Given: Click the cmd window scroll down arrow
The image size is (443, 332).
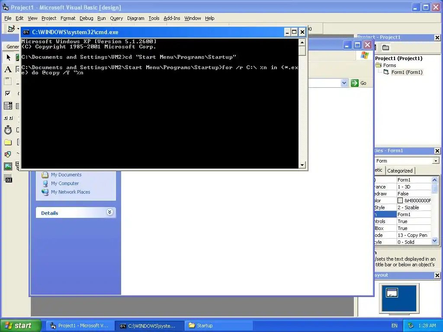Looking at the screenshot, I should coord(302,165).
